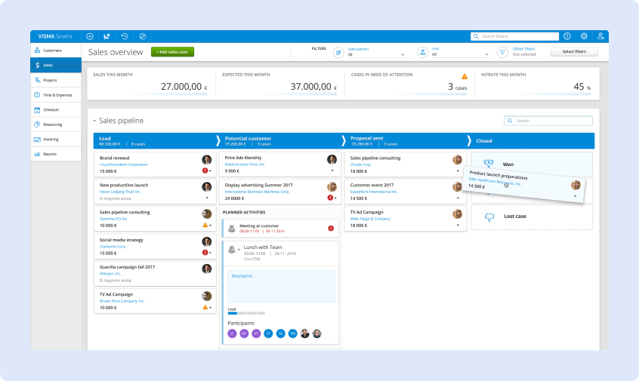Click avatar on Brand renewal card
Image resolution: width=639 pixels, height=381 pixels.
coord(207,159)
